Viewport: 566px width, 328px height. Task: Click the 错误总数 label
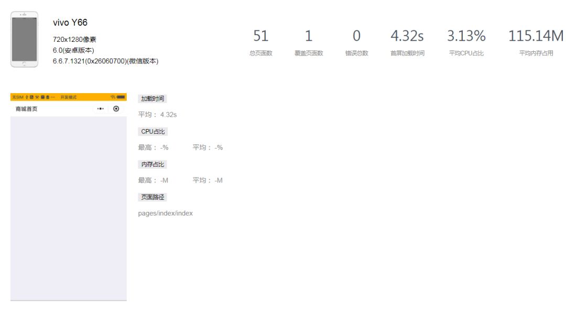(356, 53)
